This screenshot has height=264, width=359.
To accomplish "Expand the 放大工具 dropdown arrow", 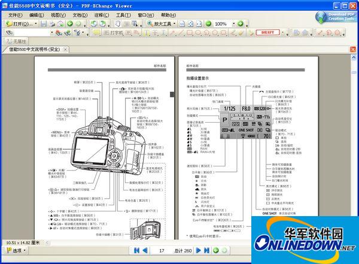I will (174, 23).
